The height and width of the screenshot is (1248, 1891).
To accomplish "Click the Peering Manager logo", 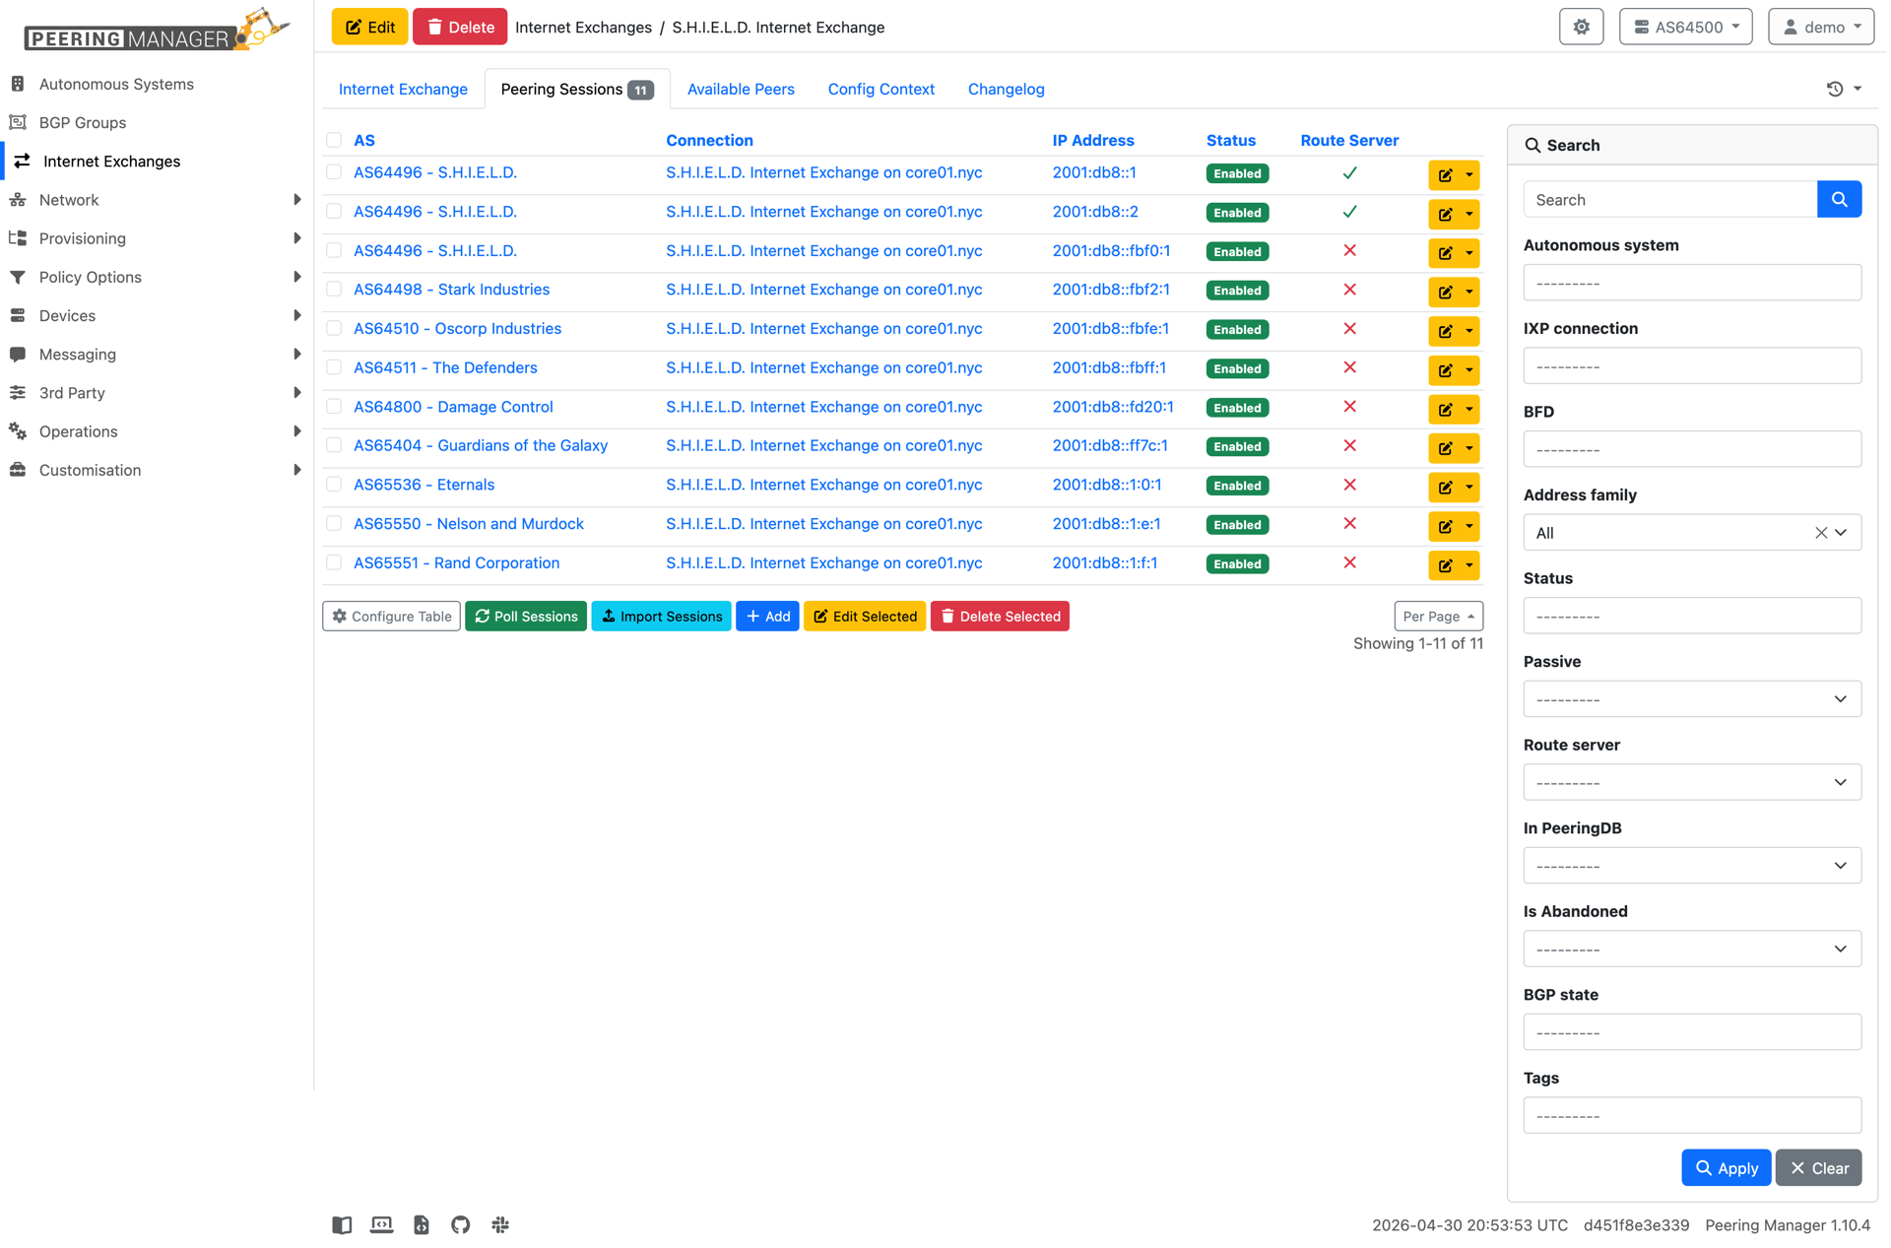I will coord(157,32).
